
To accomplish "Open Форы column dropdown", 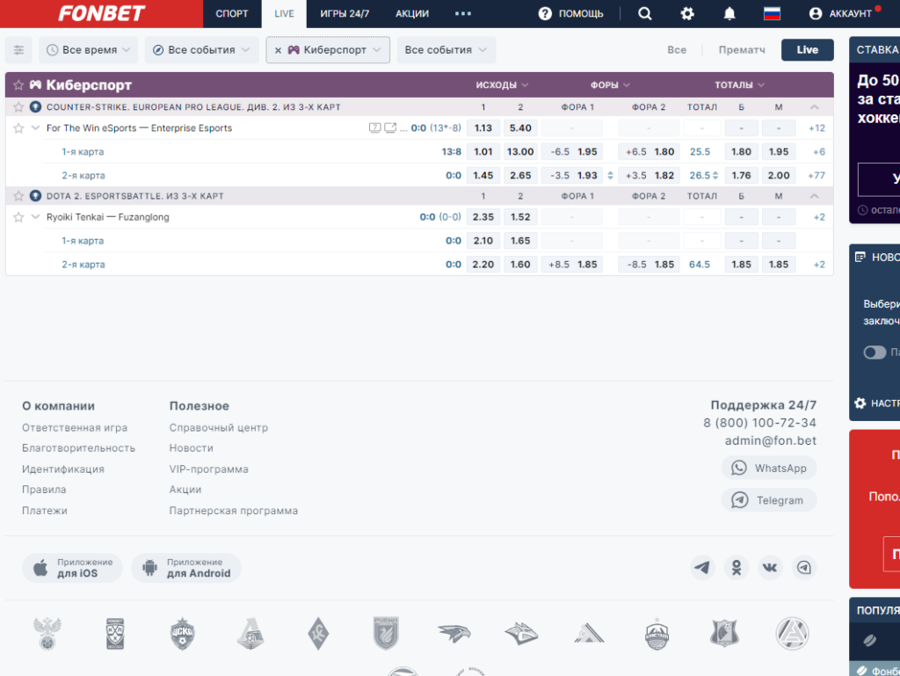I will [x=610, y=85].
